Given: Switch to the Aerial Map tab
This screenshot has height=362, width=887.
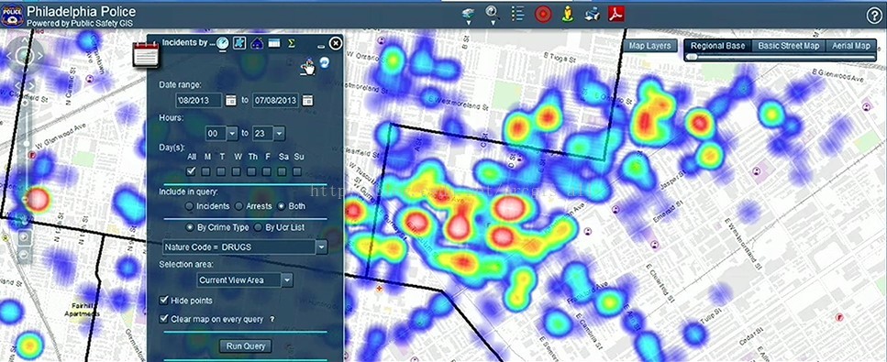Looking at the screenshot, I should coord(851,46).
